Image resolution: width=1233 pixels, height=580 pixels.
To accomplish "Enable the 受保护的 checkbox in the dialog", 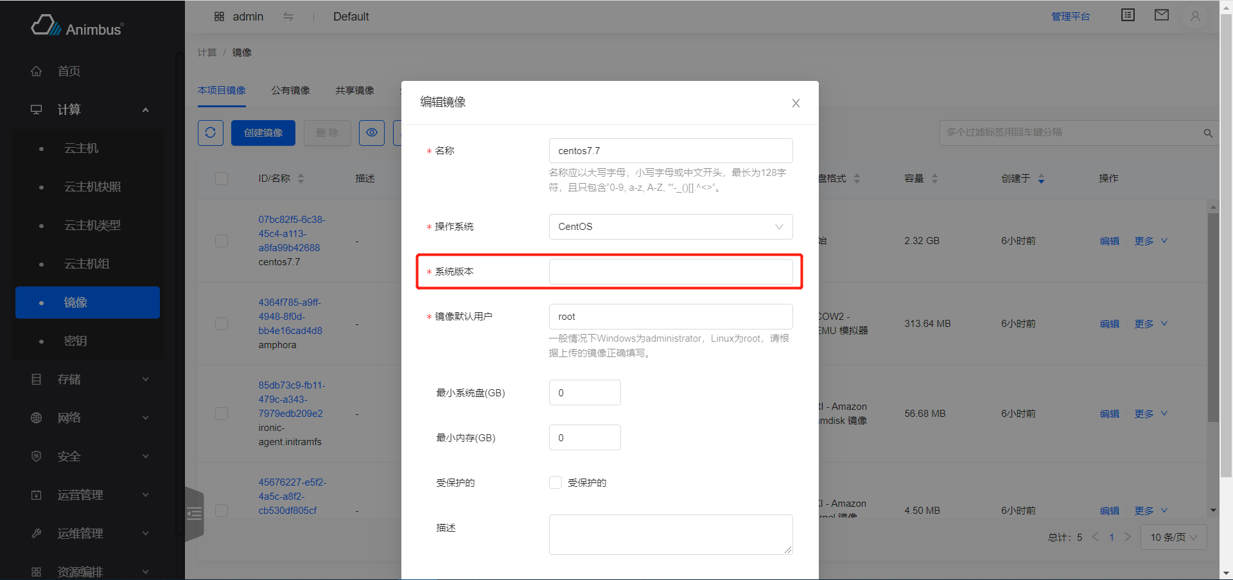I will point(555,482).
